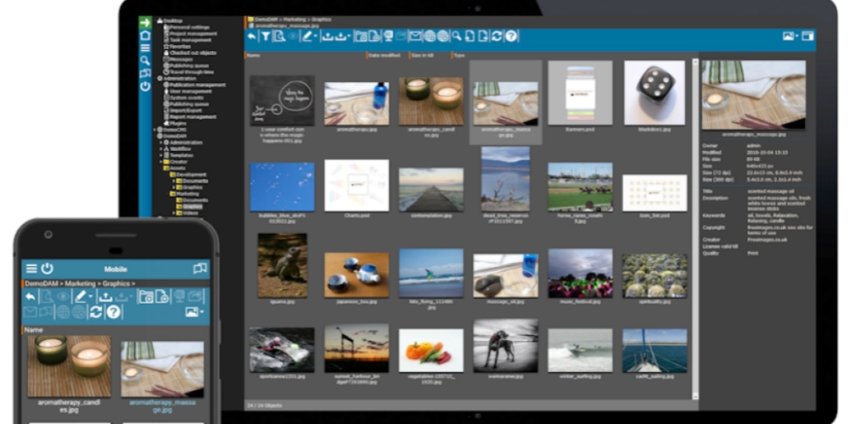Toggle the green arrow navigation collapse button
Viewport: 849px width, 424px height.
[145, 22]
